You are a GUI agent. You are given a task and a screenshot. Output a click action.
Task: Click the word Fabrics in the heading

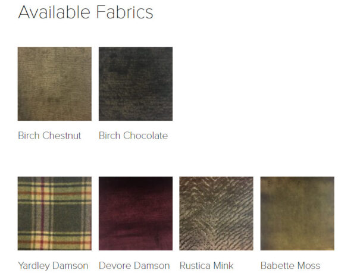[x=124, y=12]
